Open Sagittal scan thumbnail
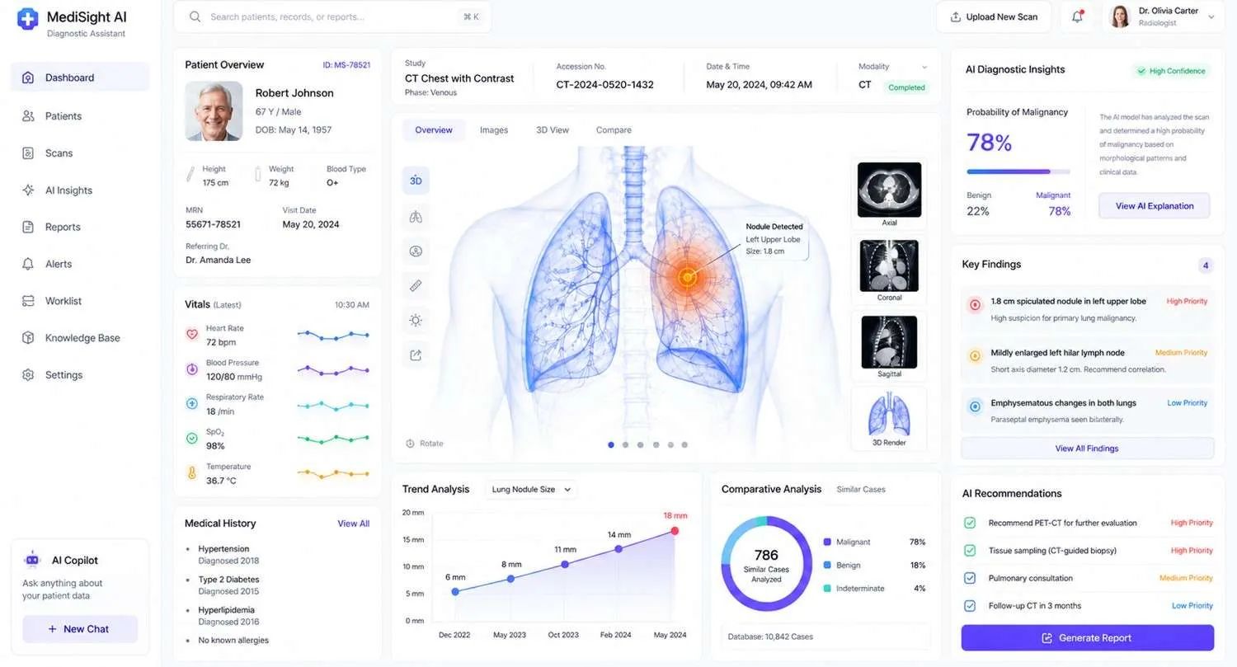Screen dimensions: 1237x667 tap(889, 346)
